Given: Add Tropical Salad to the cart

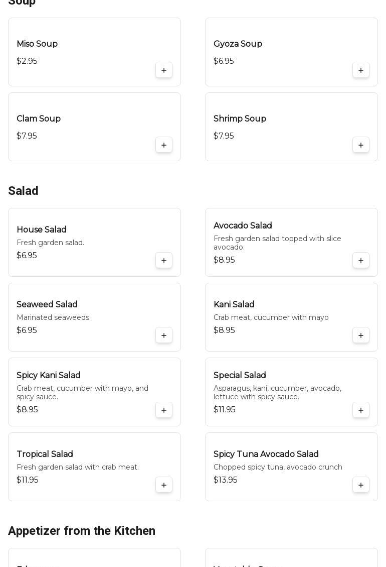Looking at the screenshot, I should pos(164,485).
